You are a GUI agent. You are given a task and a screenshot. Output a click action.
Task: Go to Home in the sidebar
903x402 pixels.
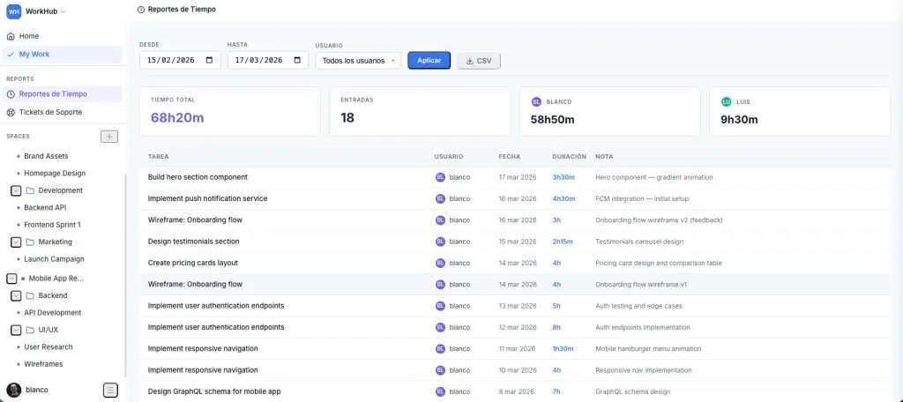pos(63,36)
